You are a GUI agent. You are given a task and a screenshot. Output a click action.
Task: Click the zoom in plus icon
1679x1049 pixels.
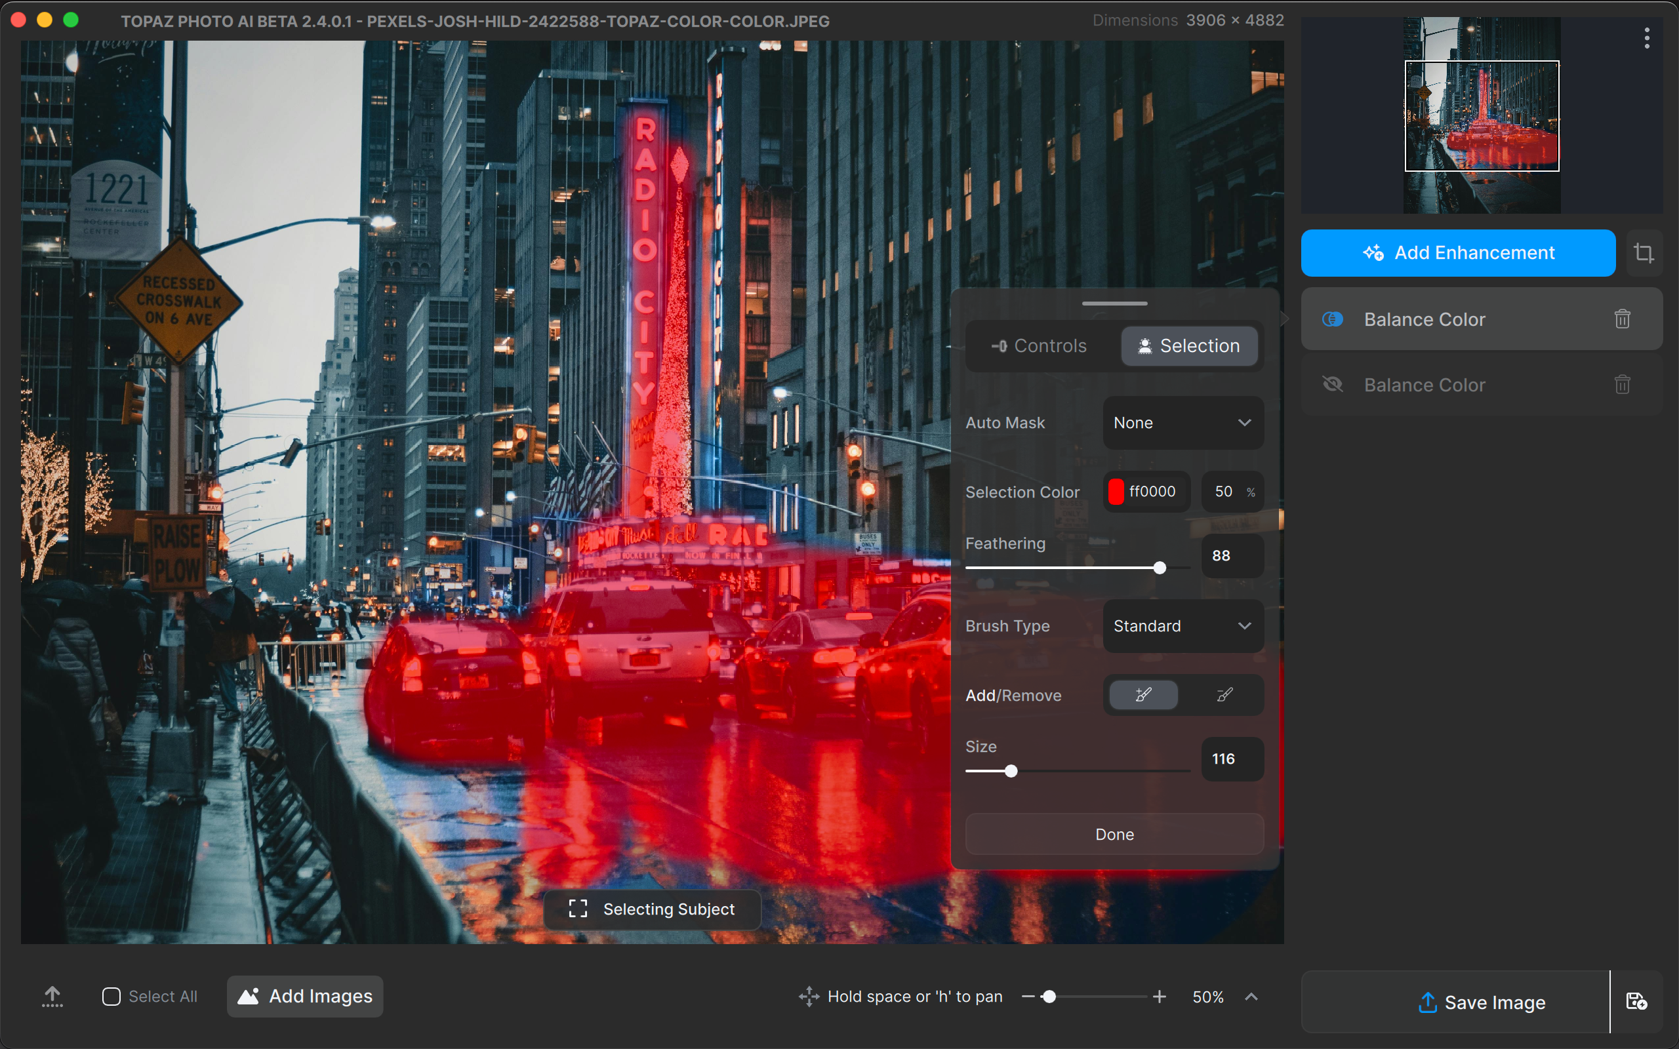[x=1160, y=997]
